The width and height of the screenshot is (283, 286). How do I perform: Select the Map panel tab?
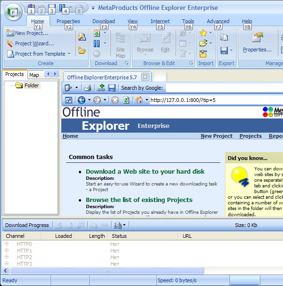pyautogui.click(x=34, y=75)
